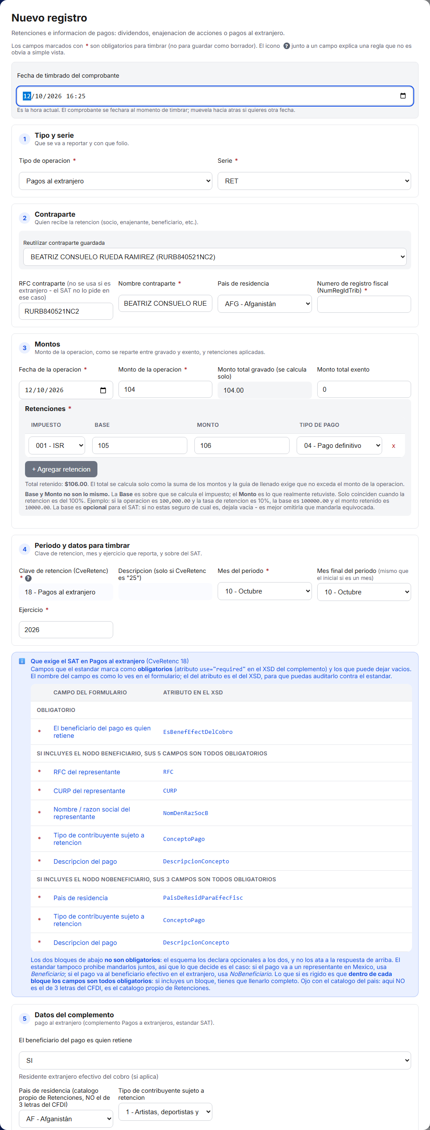
Task: Click the retention Base field showing 105
Action: 140,445
